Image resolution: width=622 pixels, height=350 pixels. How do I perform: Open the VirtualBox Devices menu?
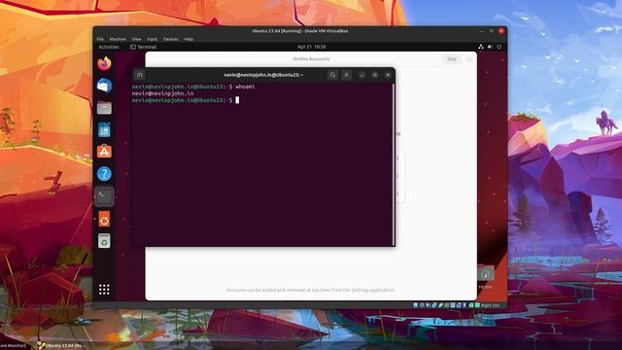pos(171,39)
